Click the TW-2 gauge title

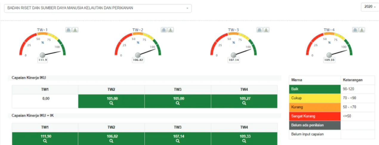coord(138,30)
